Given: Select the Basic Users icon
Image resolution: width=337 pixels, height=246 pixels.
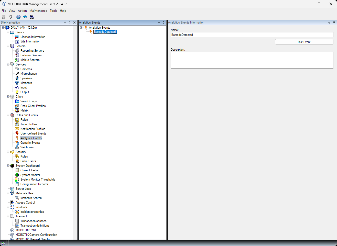Looking at the screenshot, I should (17, 161).
